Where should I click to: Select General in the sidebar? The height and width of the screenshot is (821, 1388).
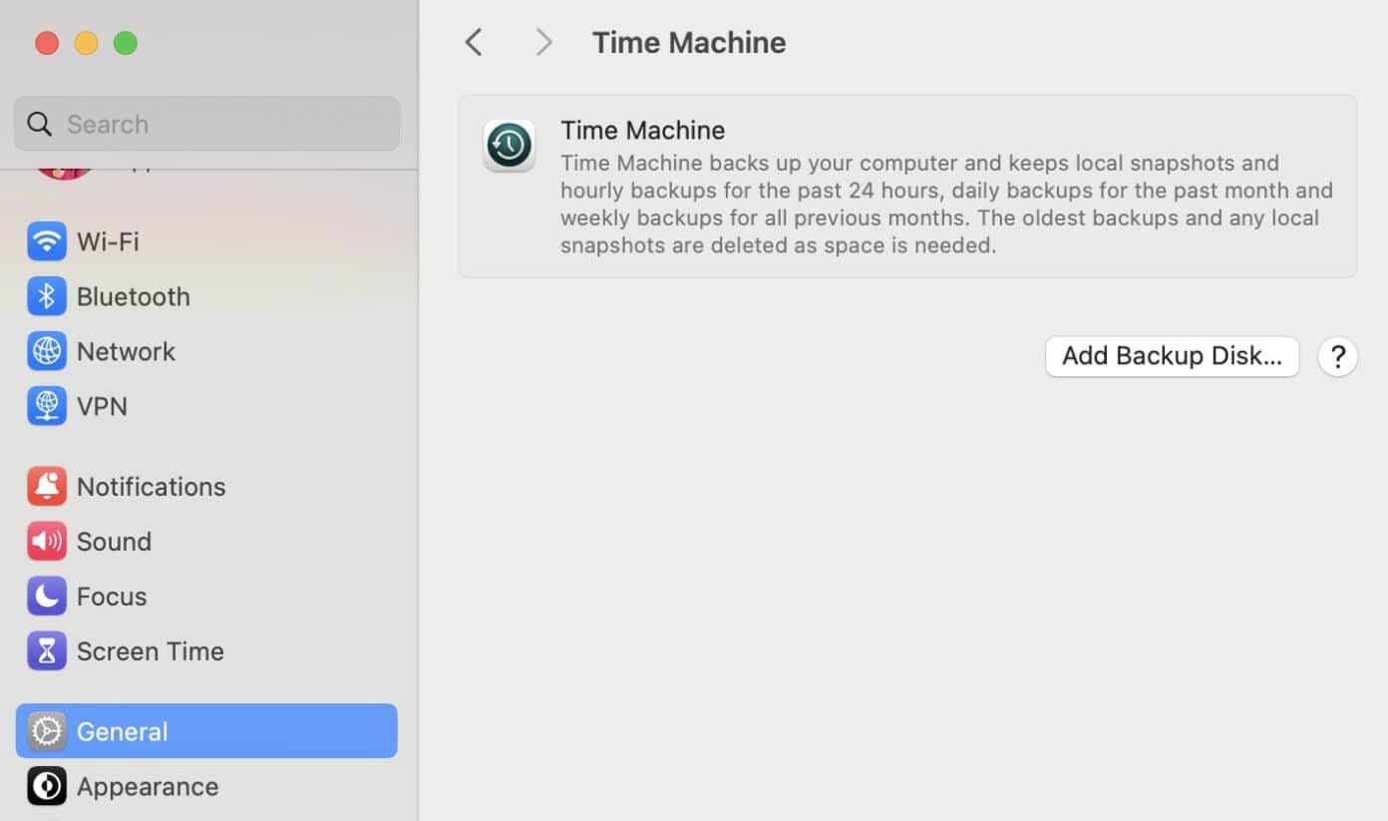(121, 730)
